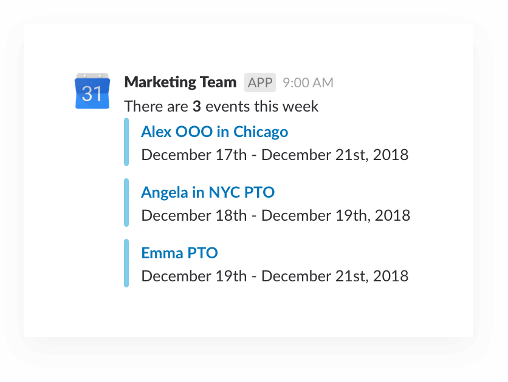Click the number 31 on calendar icon
The image size is (508, 382).
[x=92, y=94]
